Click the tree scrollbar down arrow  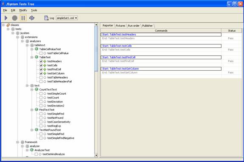[x=96, y=155]
